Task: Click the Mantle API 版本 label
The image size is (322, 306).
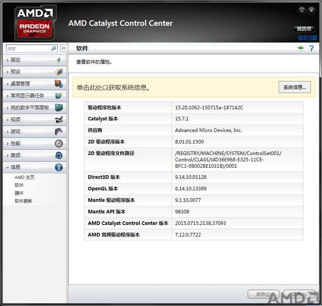Action: coord(107,211)
